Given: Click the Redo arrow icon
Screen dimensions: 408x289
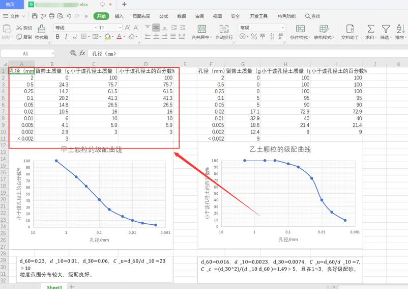Looking at the screenshot, I should (x=77, y=16).
